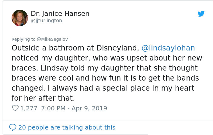Click the tweet's last line 'for her after that.'
This screenshot has width=213, height=135.
pos(43,98)
